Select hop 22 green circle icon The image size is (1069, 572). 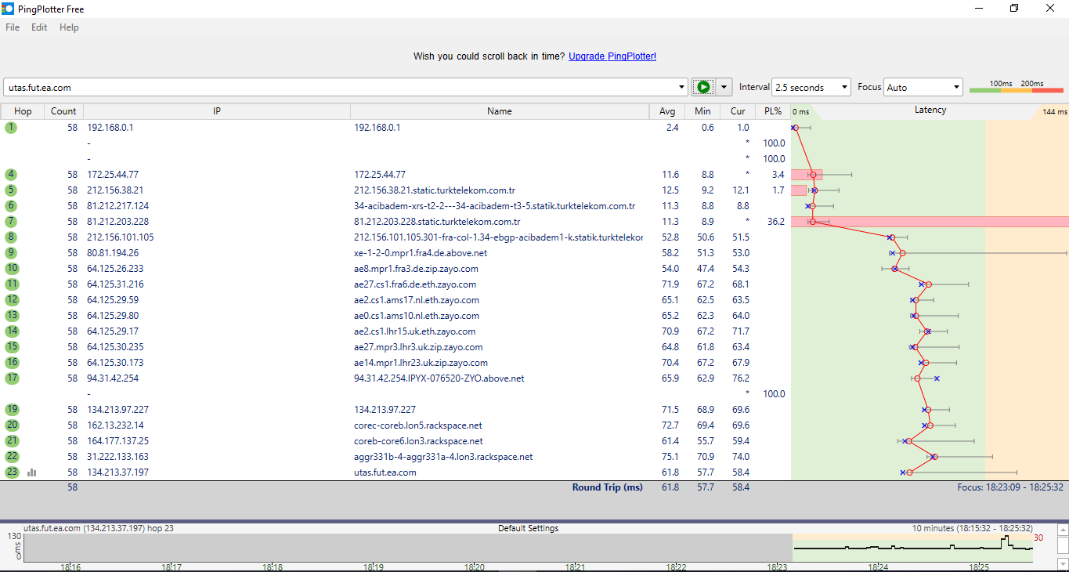click(11, 457)
